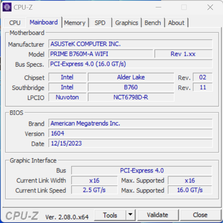Click the southbridge Rev. value 11

203,87
